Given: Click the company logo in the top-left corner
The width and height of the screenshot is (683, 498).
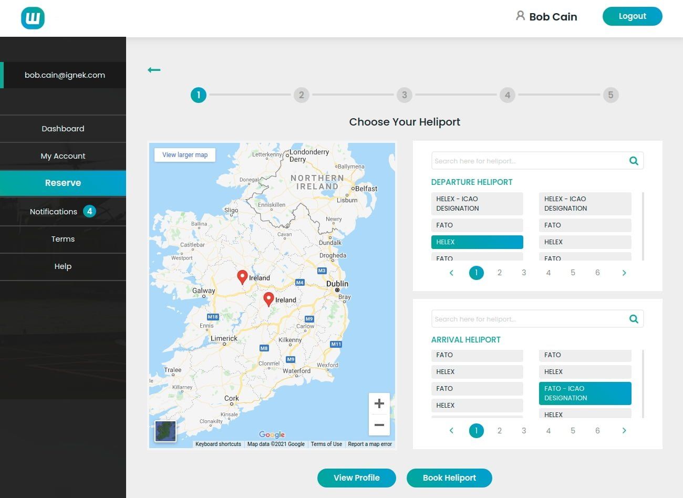Looking at the screenshot, I should (32, 18).
